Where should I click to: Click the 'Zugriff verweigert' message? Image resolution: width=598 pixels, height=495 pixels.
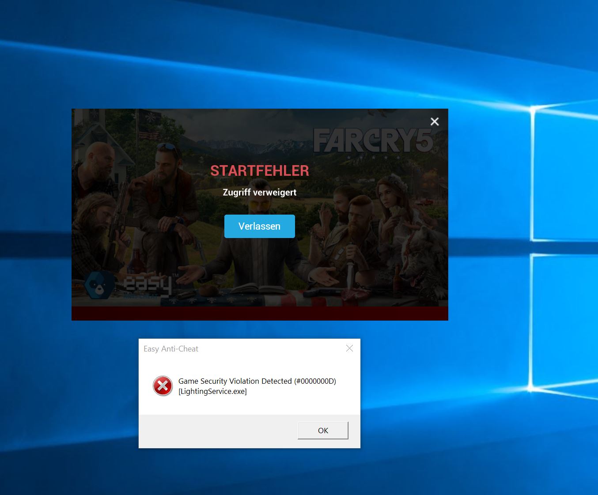260,193
